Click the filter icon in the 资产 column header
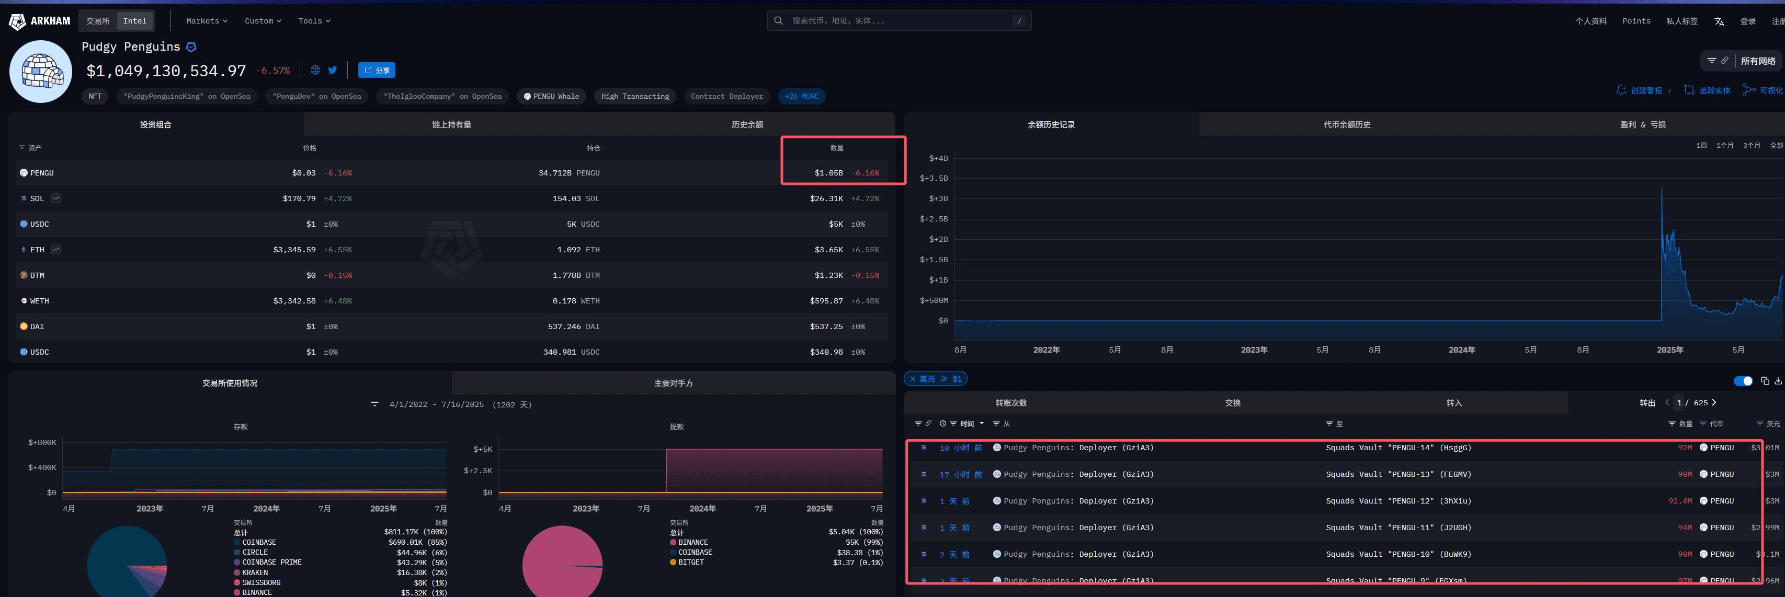Viewport: 1785px width, 597px height. click(x=21, y=147)
